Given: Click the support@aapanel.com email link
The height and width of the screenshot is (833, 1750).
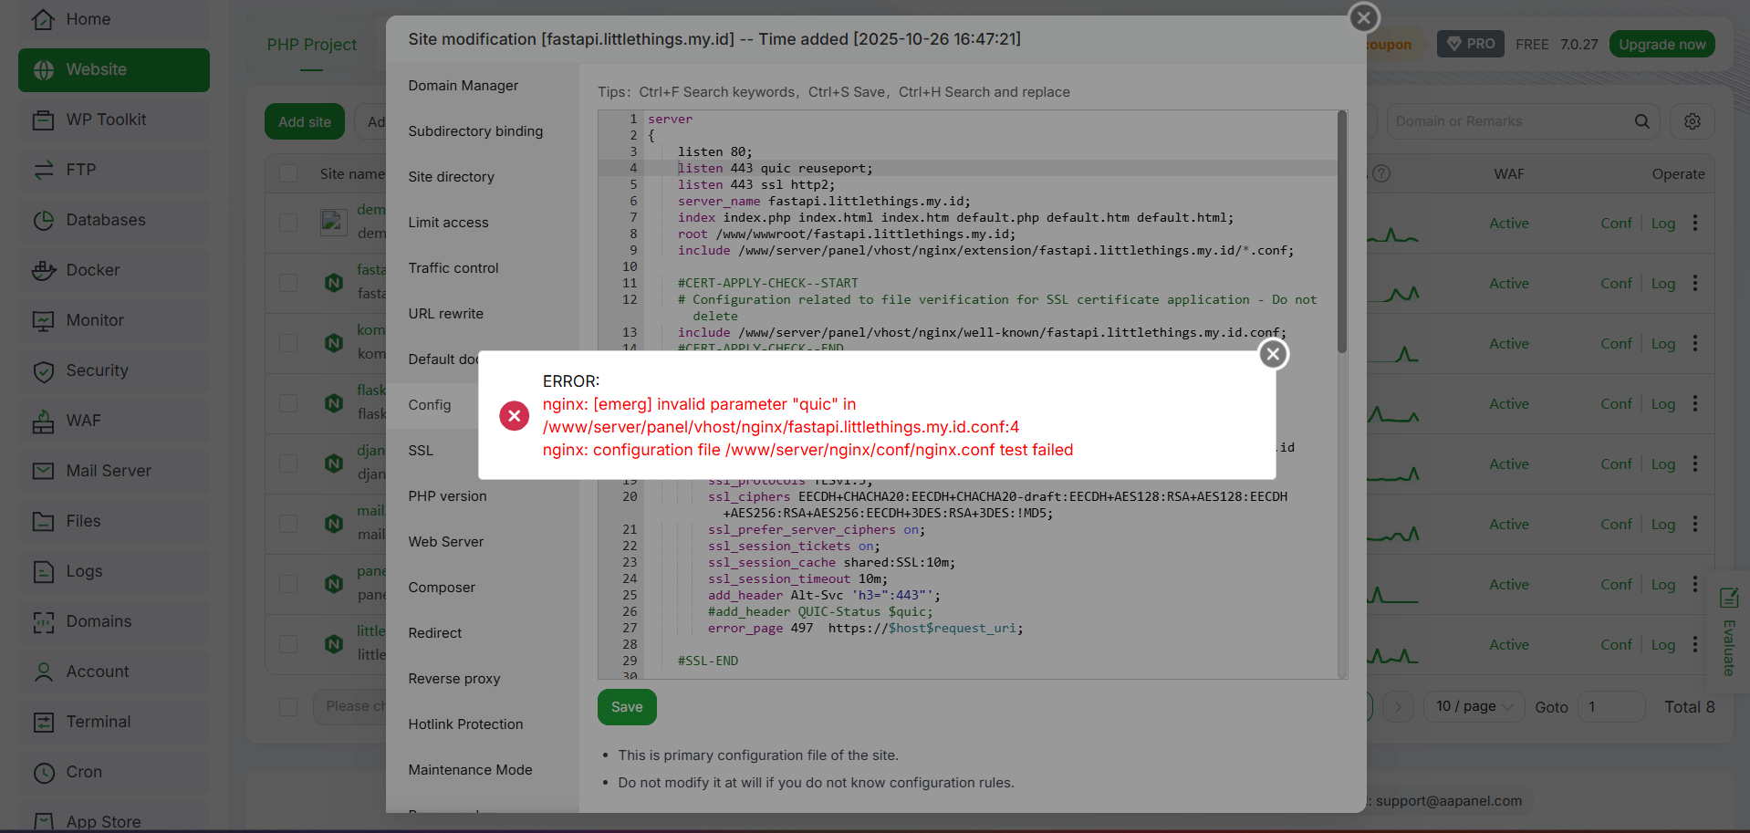Looking at the screenshot, I should click(x=1449, y=801).
